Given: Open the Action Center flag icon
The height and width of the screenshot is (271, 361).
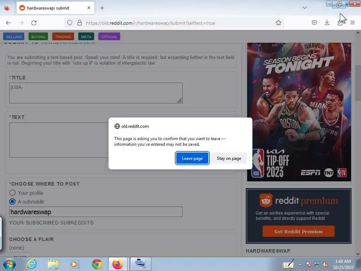Looking at the screenshot, I should 308,265.
